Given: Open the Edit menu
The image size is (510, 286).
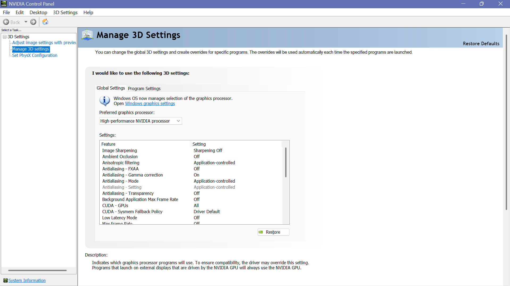Looking at the screenshot, I should [x=20, y=12].
